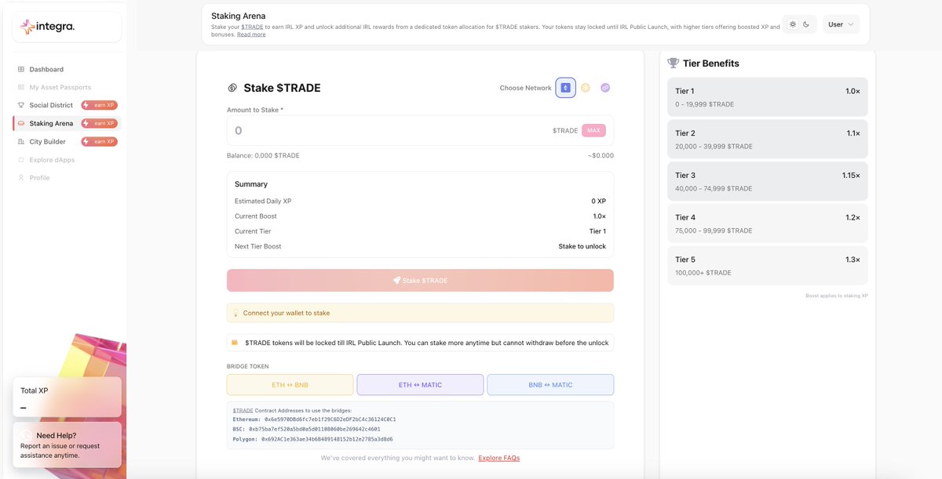The height and width of the screenshot is (479, 942).
Task: Click the Stake to unlock text
Action: click(x=582, y=246)
